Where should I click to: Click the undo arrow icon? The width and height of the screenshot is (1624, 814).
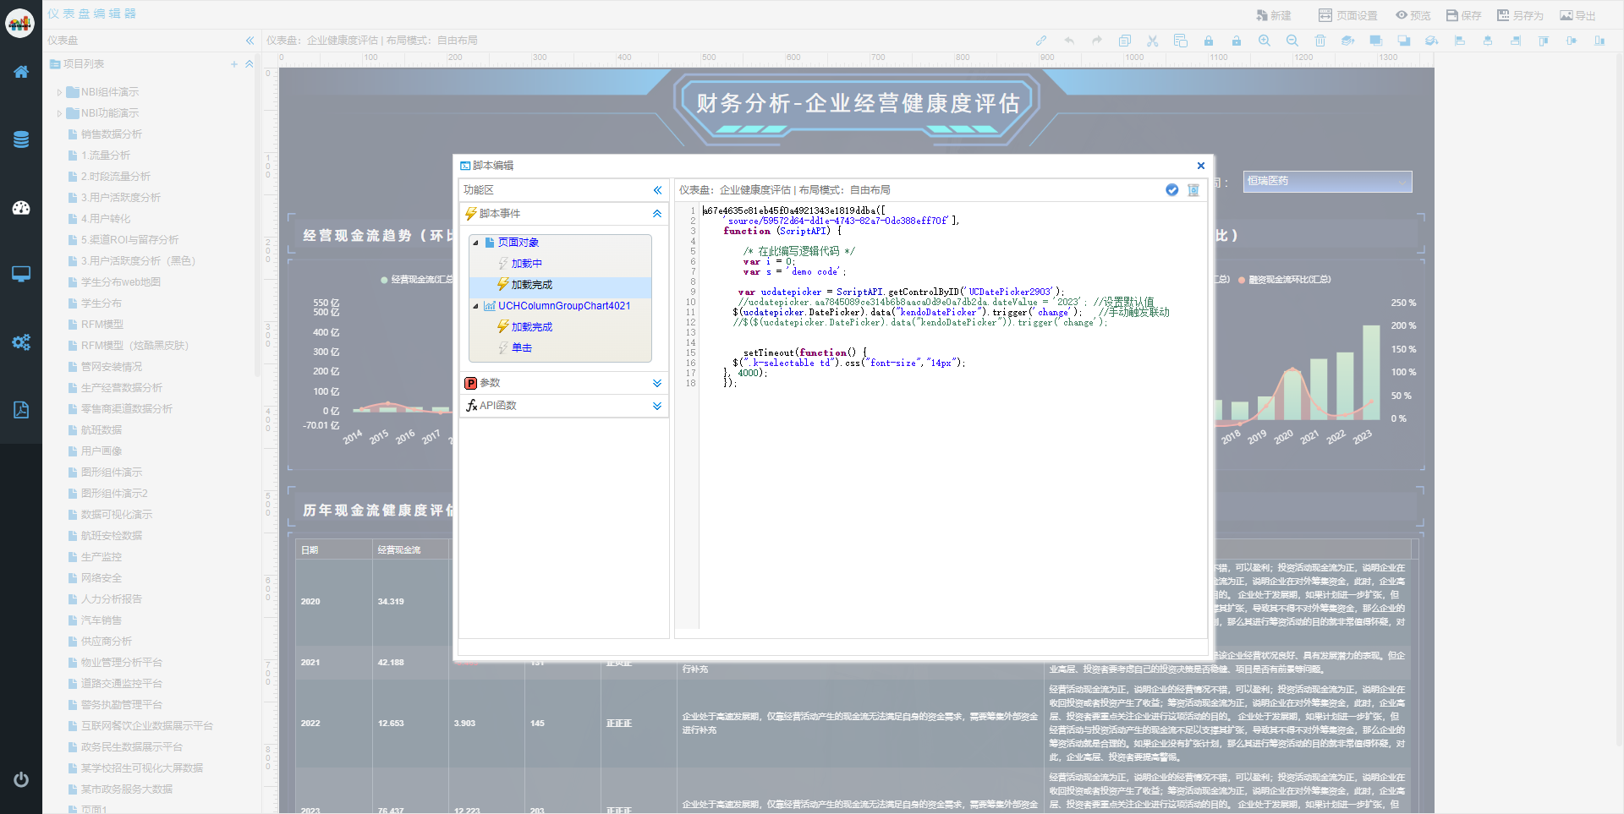(x=1069, y=41)
